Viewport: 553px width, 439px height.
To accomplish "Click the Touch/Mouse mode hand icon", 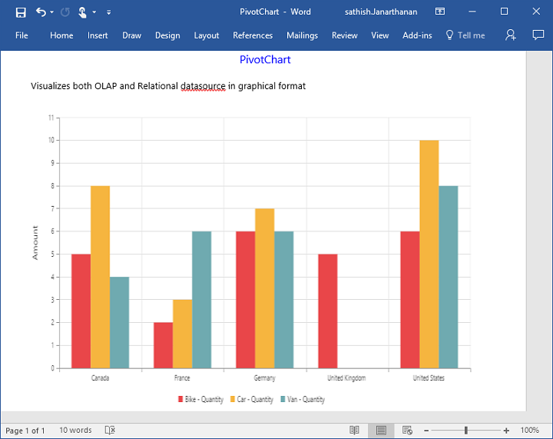I will [82, 12].
